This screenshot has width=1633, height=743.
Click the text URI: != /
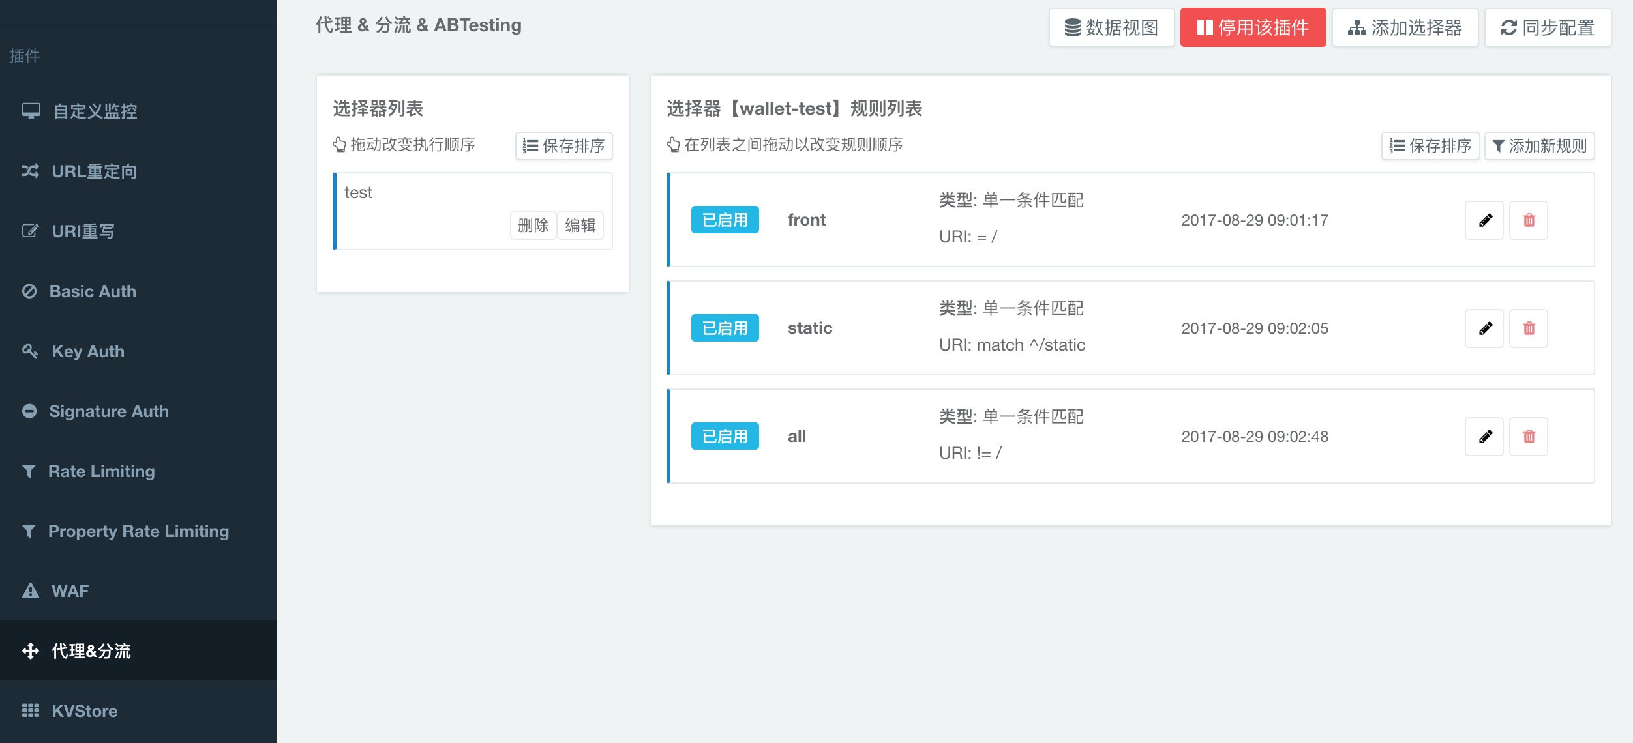[x=970, y=454]
